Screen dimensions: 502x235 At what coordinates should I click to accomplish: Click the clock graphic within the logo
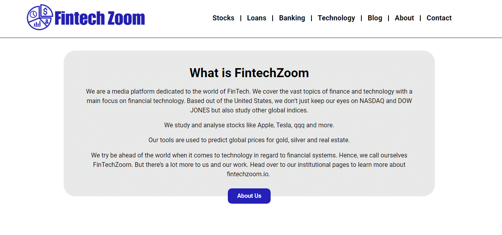(33, 13)
